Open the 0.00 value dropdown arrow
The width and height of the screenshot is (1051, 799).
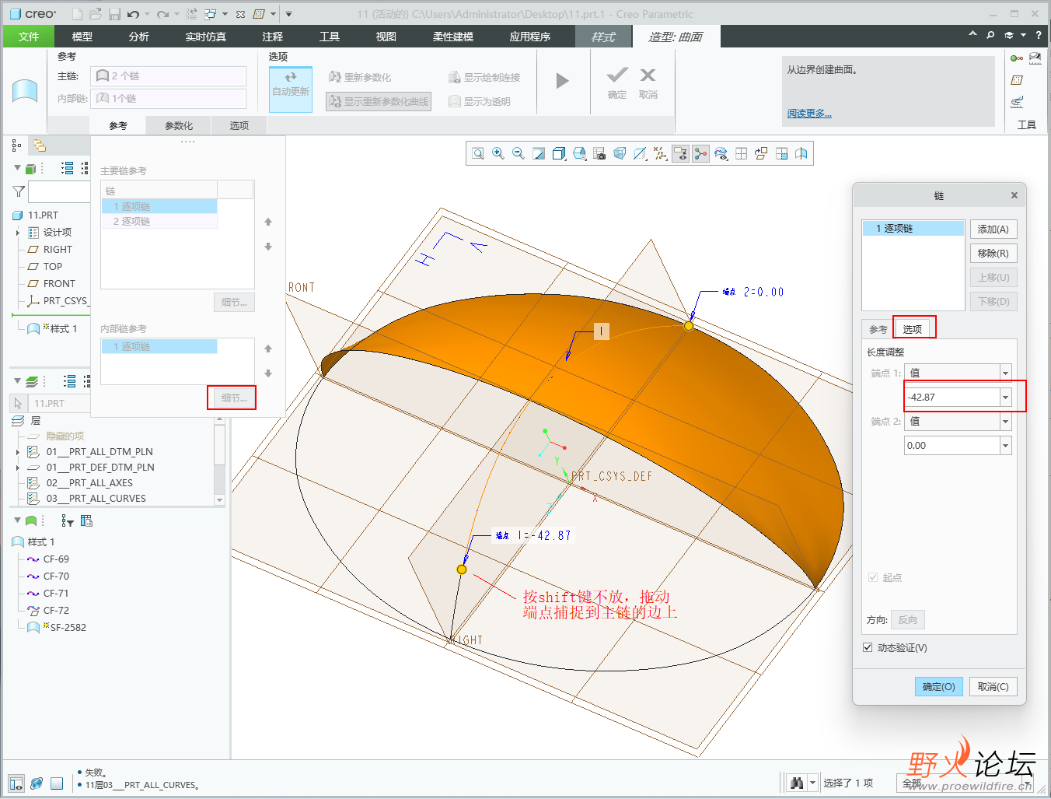[x=1005, y=446]
